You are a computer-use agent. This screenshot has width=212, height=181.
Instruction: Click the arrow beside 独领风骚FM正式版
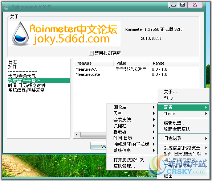click(154, 144)
